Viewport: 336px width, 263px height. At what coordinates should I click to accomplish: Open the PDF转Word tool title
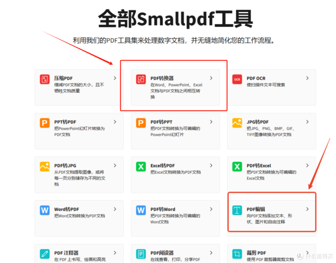163,210
